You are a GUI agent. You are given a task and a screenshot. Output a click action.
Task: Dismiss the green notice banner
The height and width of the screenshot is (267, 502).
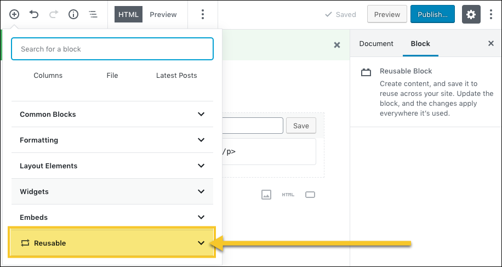coord(337,45)
